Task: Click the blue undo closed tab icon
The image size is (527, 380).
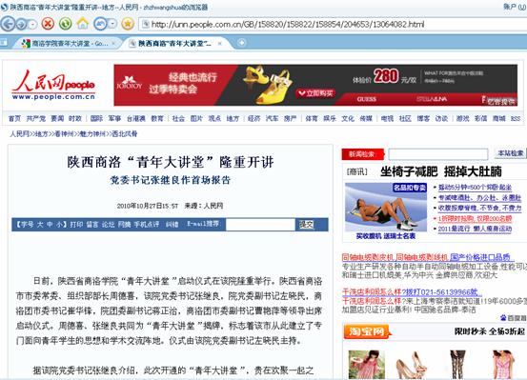Action: pos(100,24)
